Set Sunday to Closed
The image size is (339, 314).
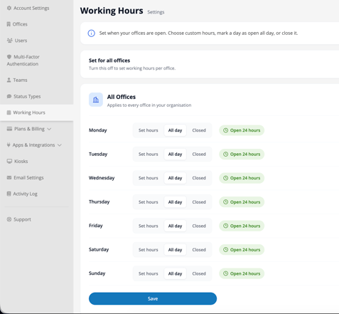pyautogui.click(x=199, y=273)
